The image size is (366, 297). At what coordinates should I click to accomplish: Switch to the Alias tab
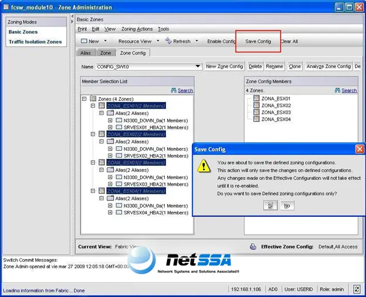86,53
